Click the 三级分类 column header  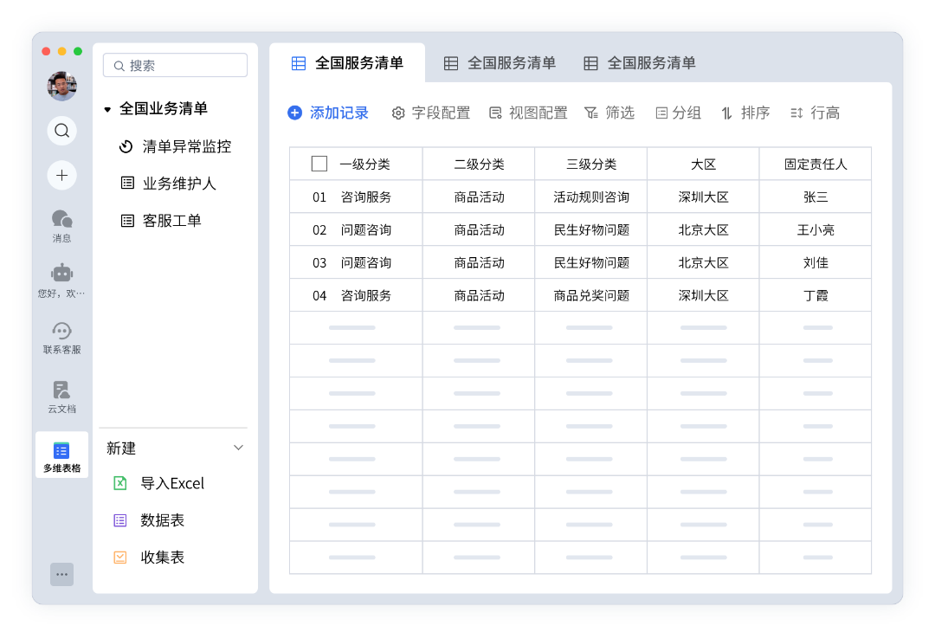[x=591, y=164]
